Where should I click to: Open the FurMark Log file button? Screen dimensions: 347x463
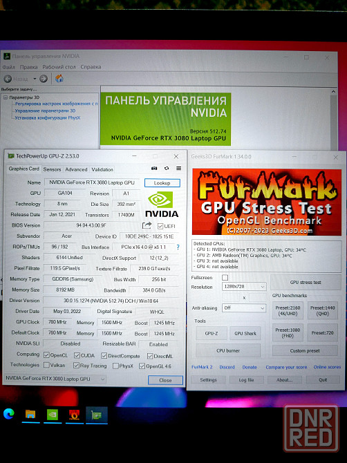tap(246, 380)
